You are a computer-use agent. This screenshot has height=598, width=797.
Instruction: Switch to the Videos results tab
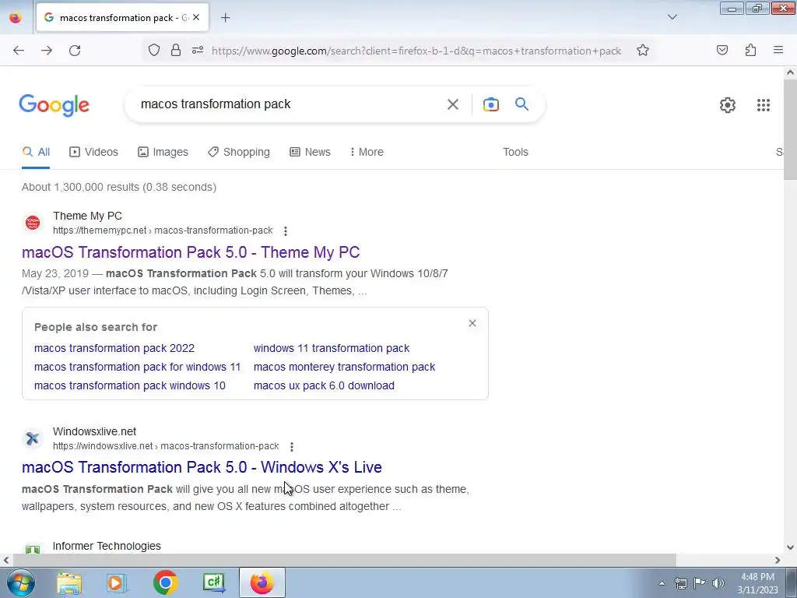(x=93, y=152)
